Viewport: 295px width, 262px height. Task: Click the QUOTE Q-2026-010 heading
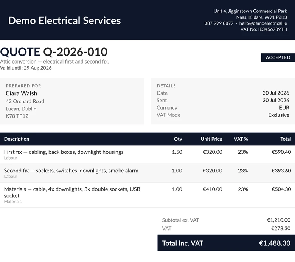[54, 52]
